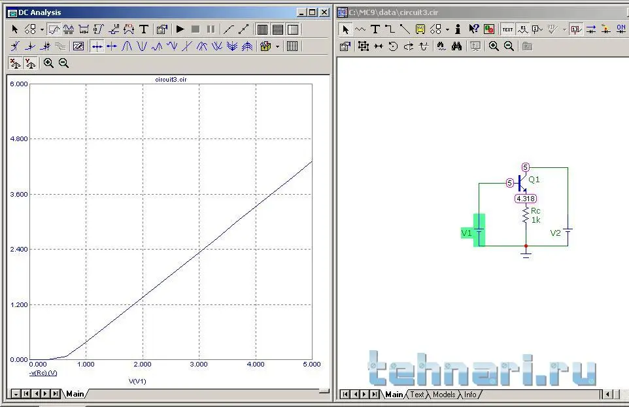Toggle the data points marker icon
This screenshot has height=407, width=629.
[243, 29]
